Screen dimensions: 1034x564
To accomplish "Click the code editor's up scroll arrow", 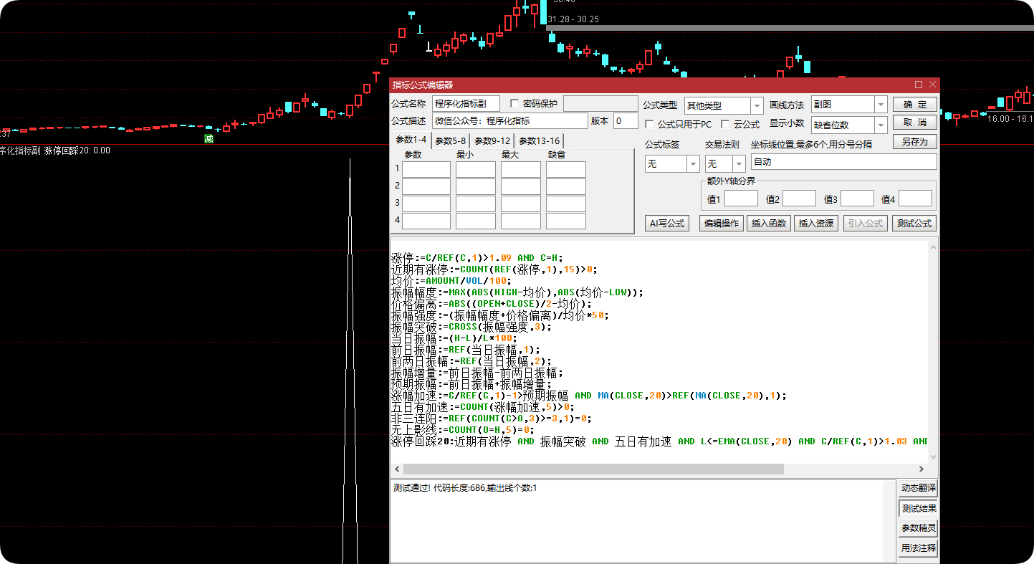I will click(933, 248).
